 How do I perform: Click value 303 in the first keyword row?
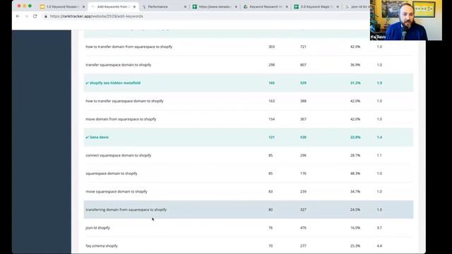coord(271,47)
